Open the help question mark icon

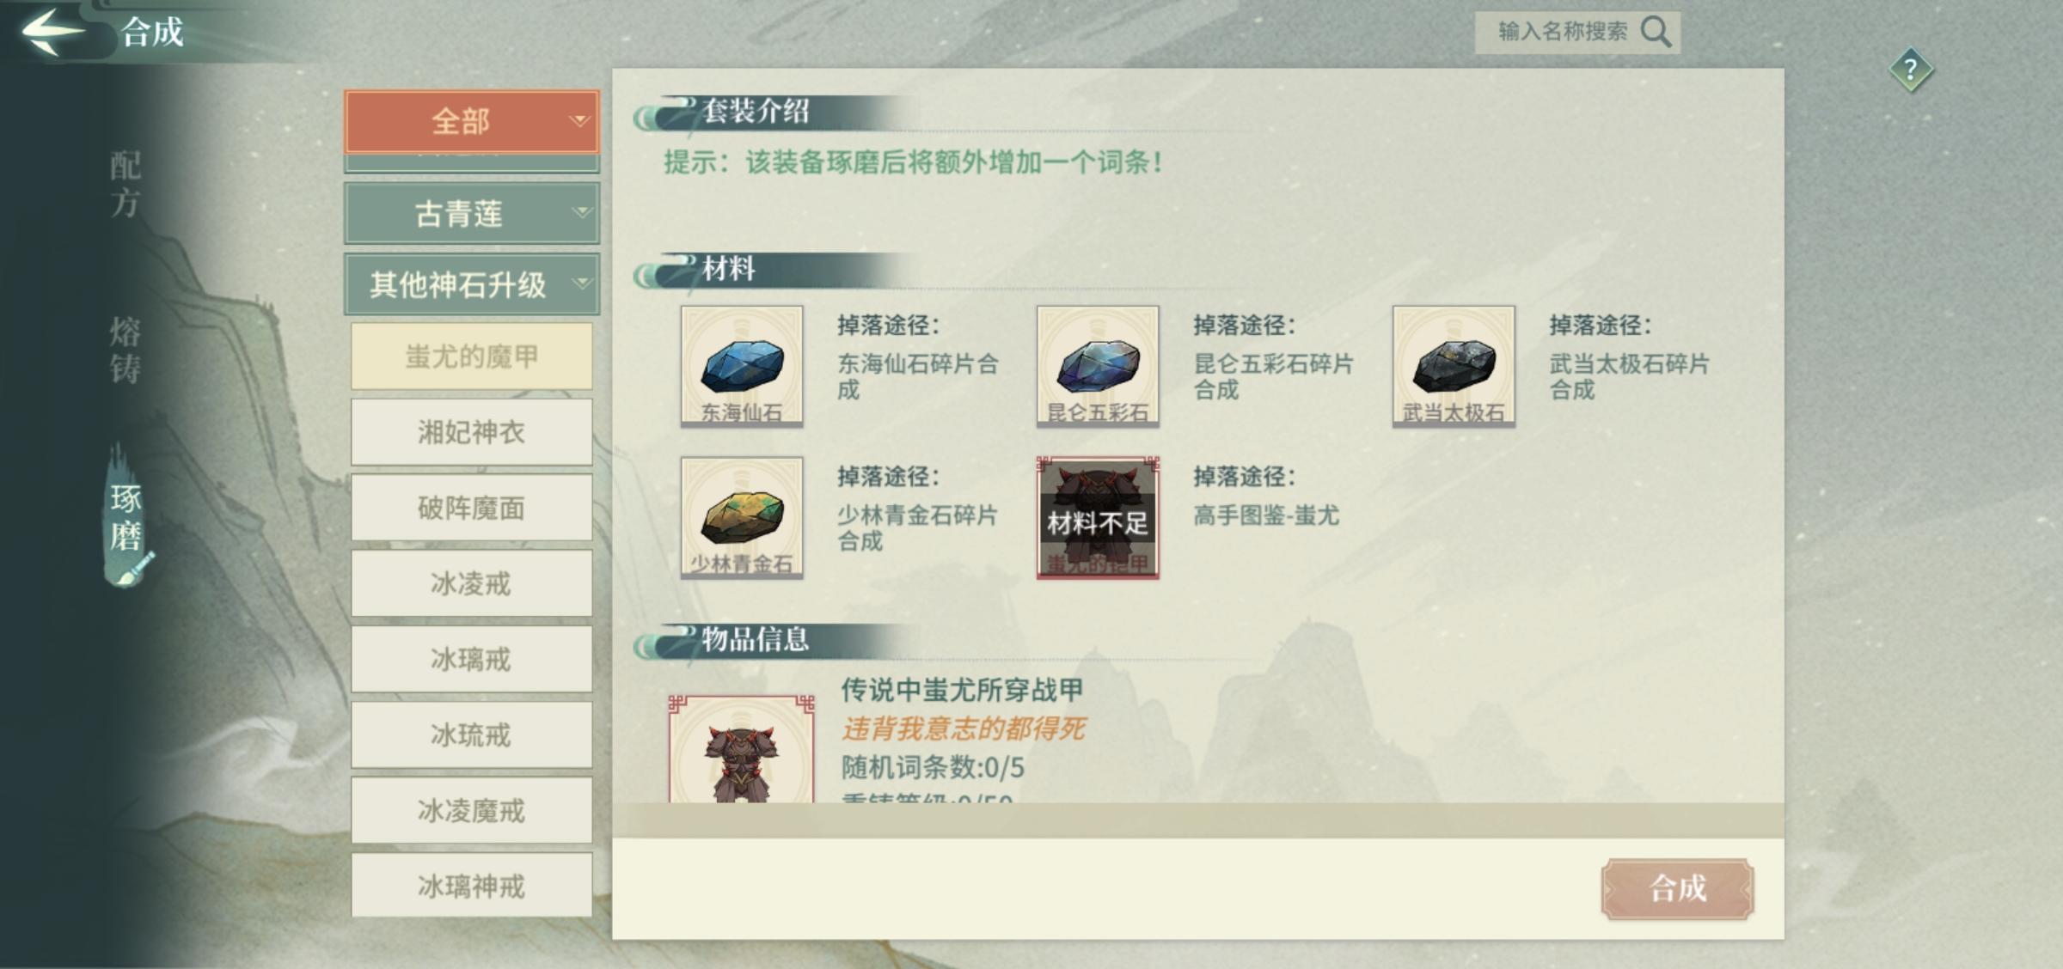coord(1910,70)
